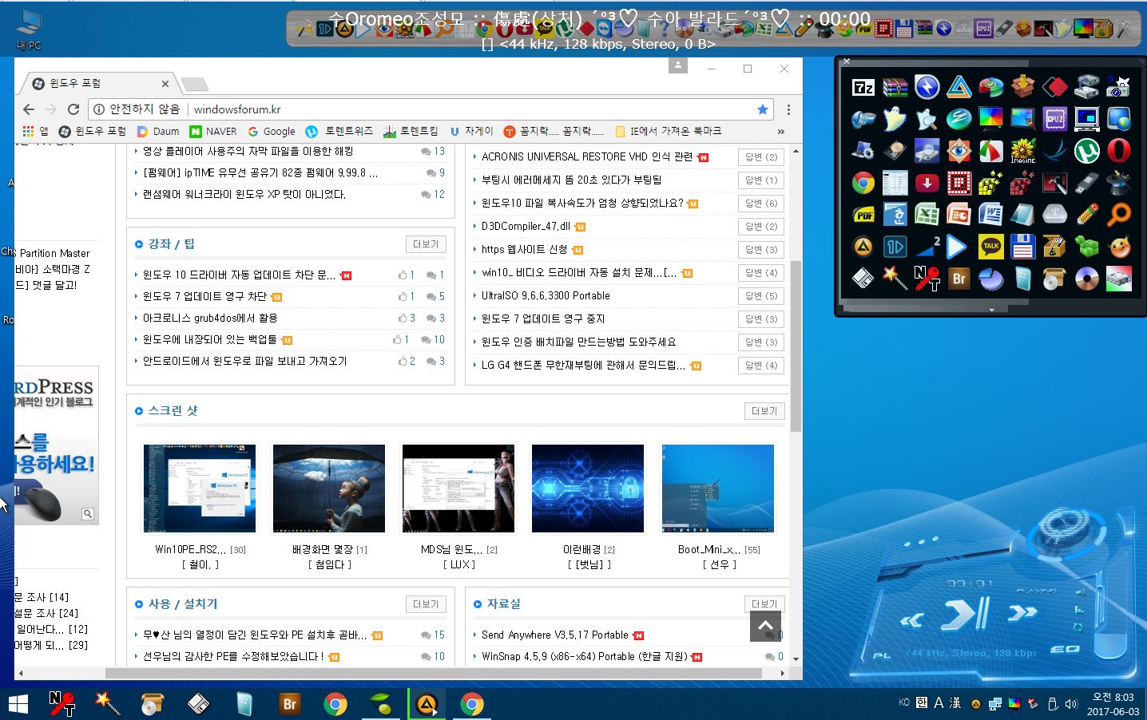Screen dimensions: 1147x720
Task: Launch the magic hat icon in launcher panel
Action: coord(1119,183)
